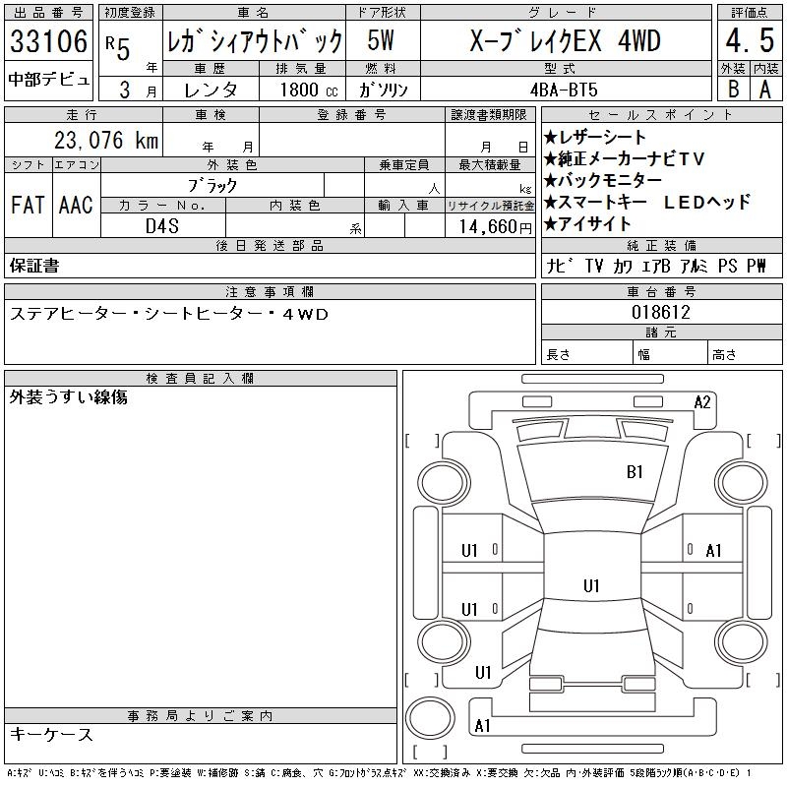Click first registration year R5

(118, 48)
